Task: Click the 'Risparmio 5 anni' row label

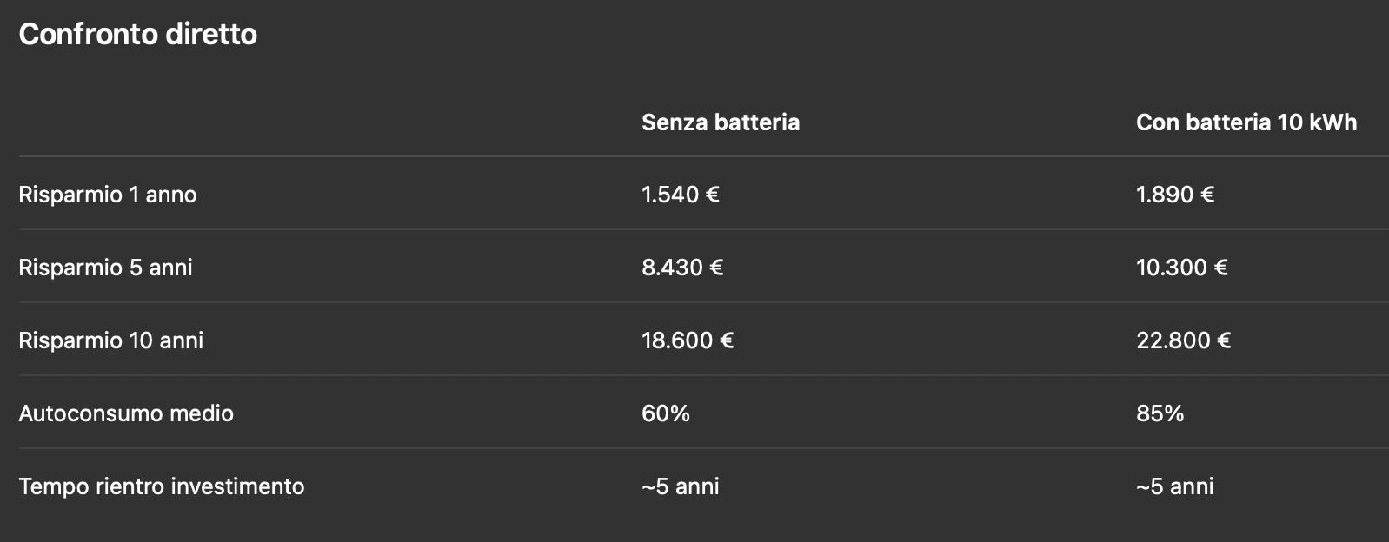Action: tap(105, 268)
